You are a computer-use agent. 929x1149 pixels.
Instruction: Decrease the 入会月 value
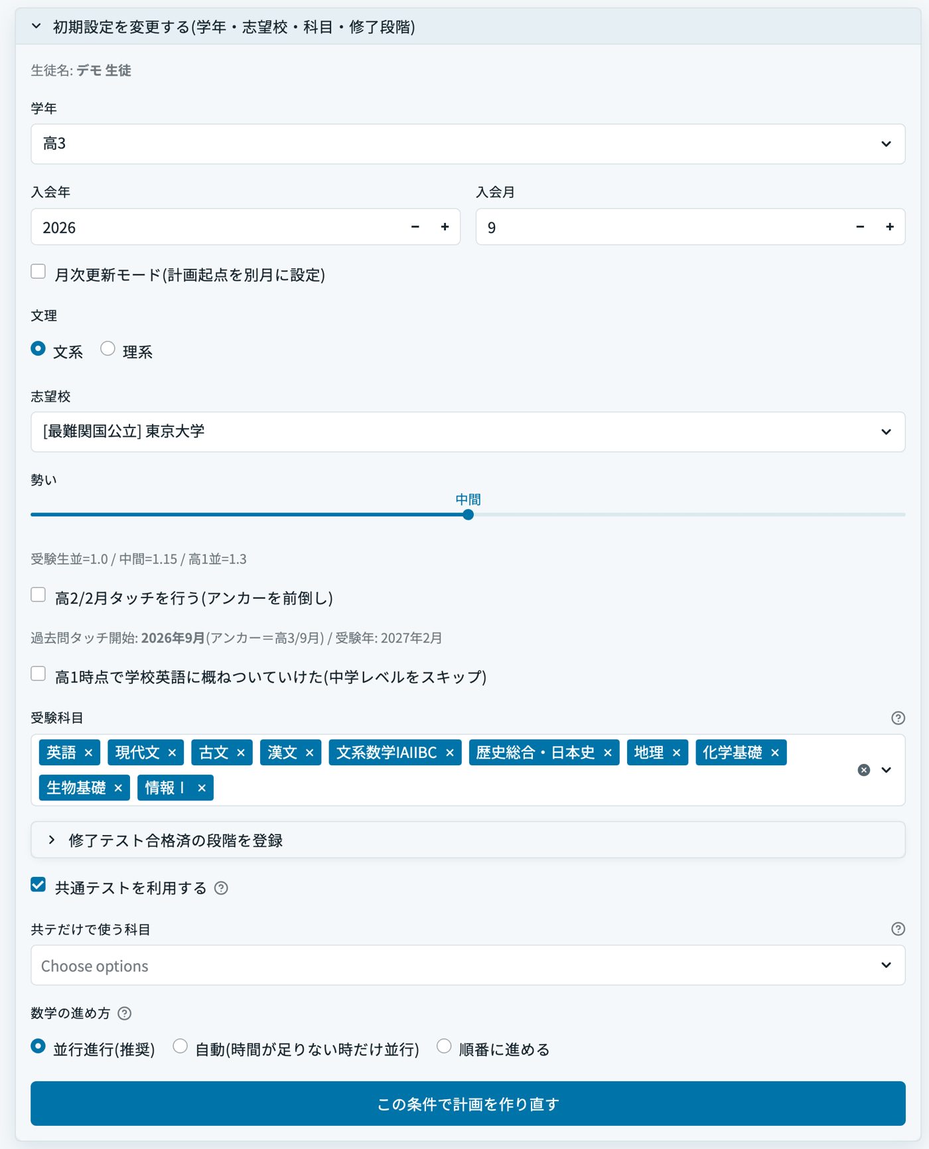[x=860, y=227]
